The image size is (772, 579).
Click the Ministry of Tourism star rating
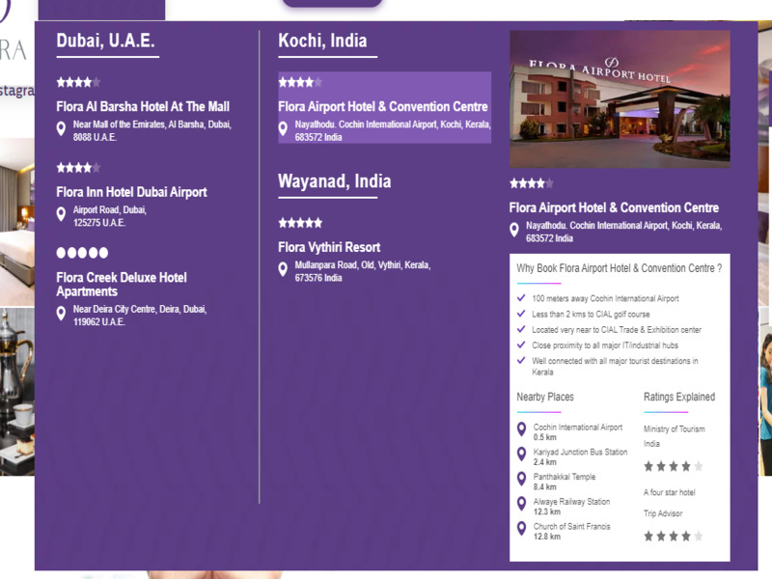tap(673, 466)
